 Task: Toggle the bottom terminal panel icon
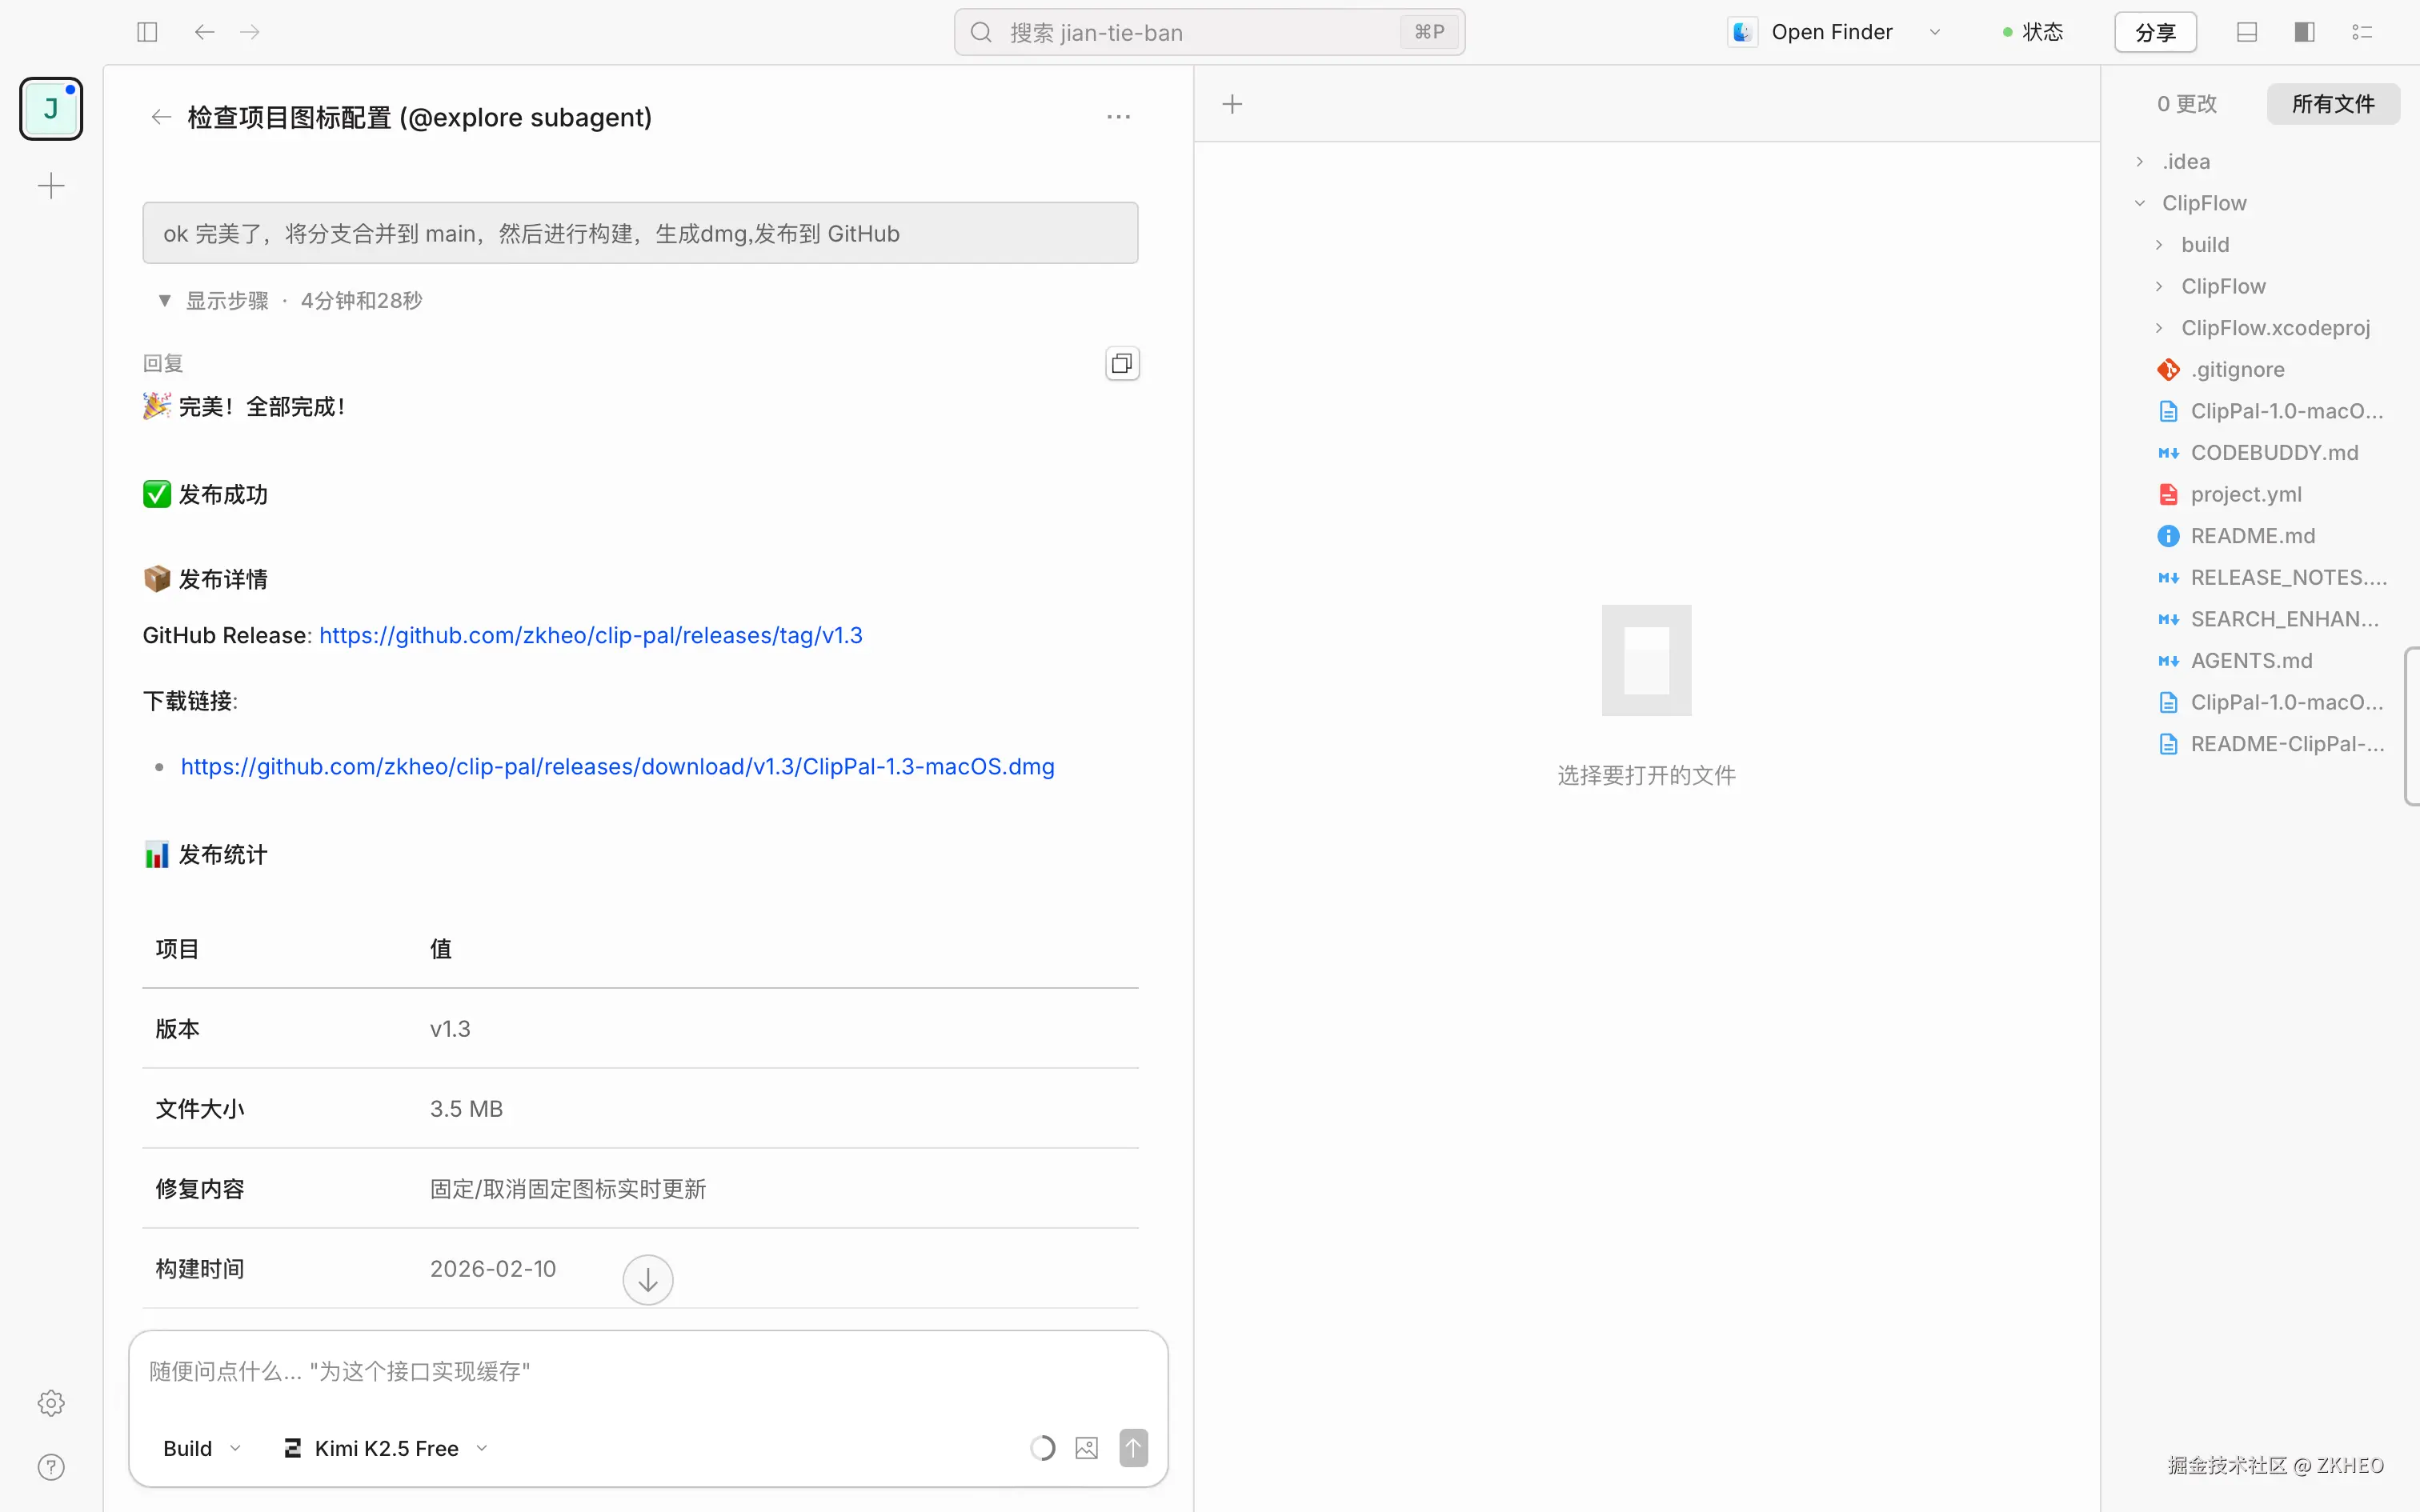pos(2246,32)
